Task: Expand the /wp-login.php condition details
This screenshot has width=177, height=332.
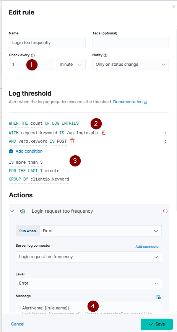Action: [x=166, y=133]
